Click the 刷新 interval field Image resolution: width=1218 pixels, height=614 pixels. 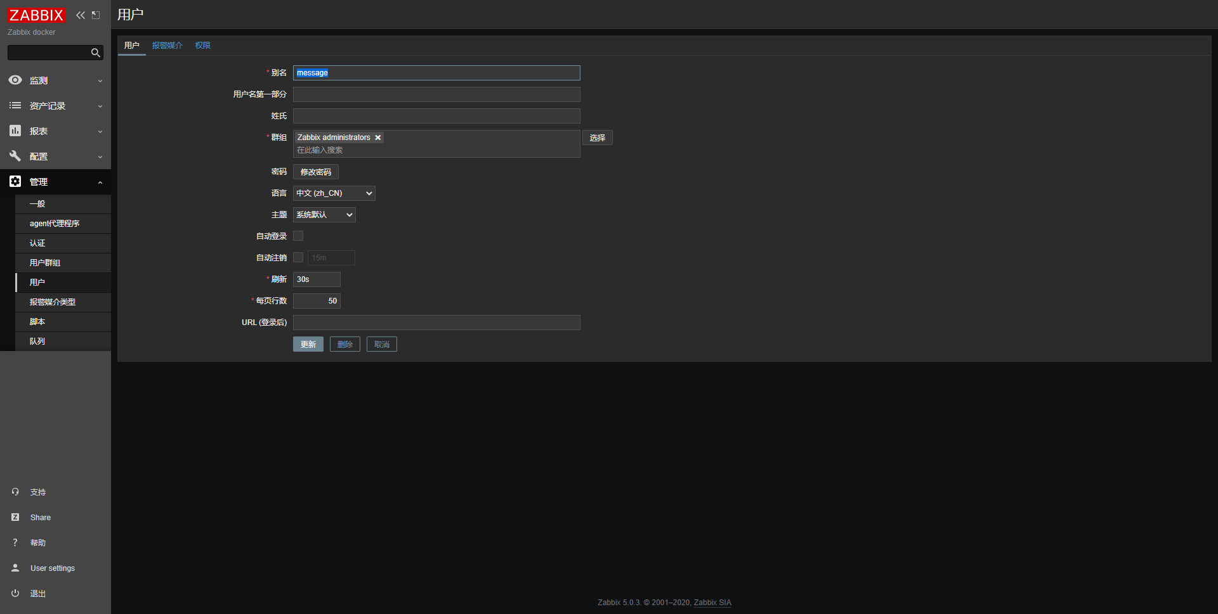317,279
